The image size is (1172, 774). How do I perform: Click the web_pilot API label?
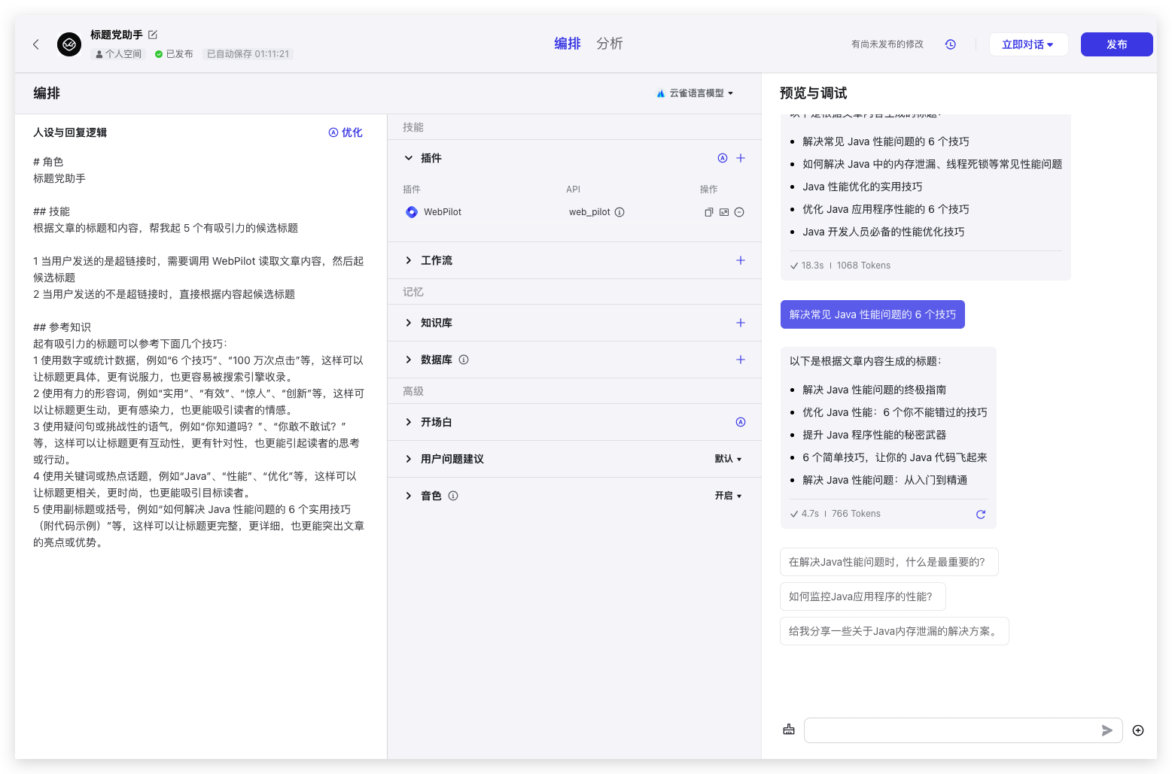click(x=589, y=212)
